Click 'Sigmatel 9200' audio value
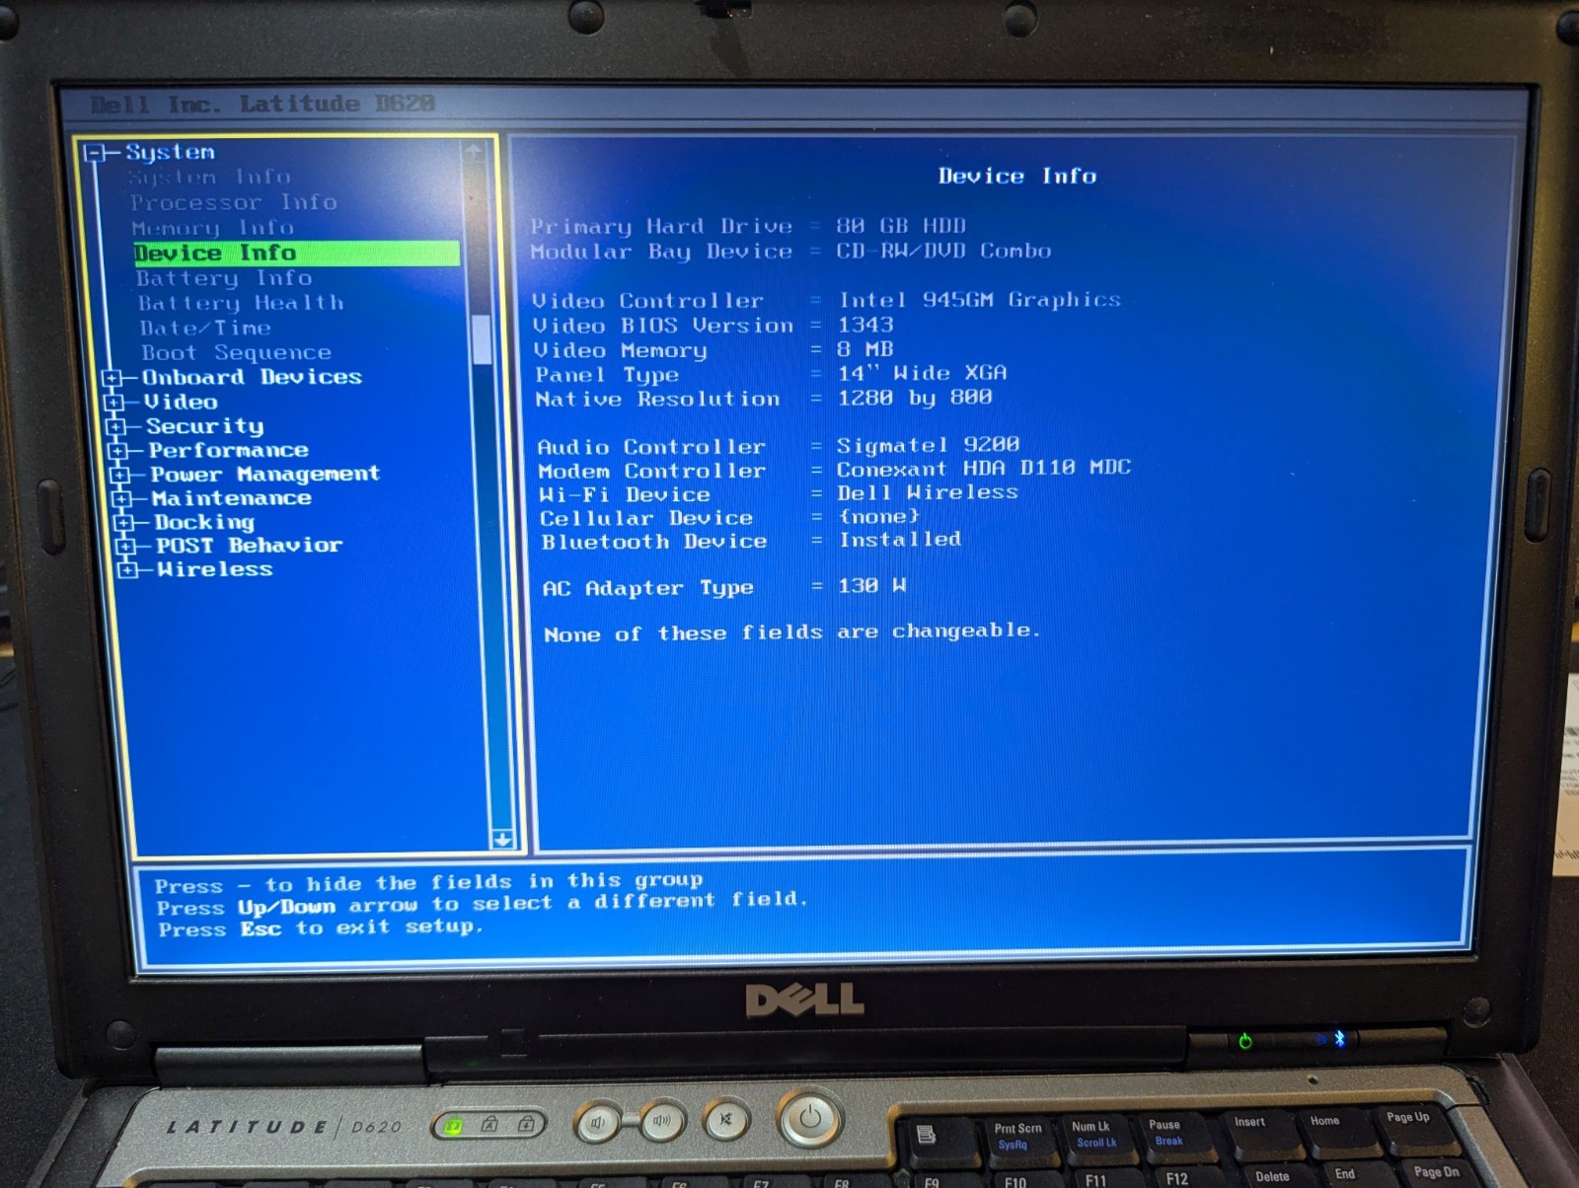Screen dimensions: 1579x1188 (x=929, y=445)
